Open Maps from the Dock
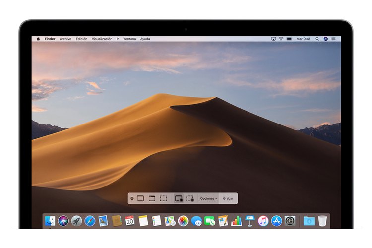Viewport: 372px width, 248px height. pos(170,221)
